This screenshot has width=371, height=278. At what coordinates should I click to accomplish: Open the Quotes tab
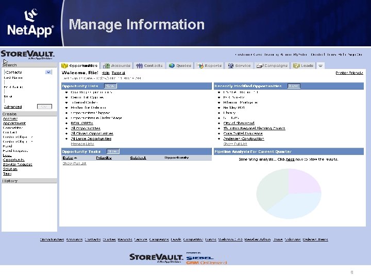point(180,66)
